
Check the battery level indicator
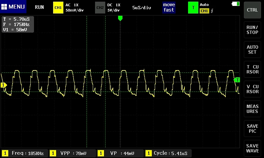point(236,4)
